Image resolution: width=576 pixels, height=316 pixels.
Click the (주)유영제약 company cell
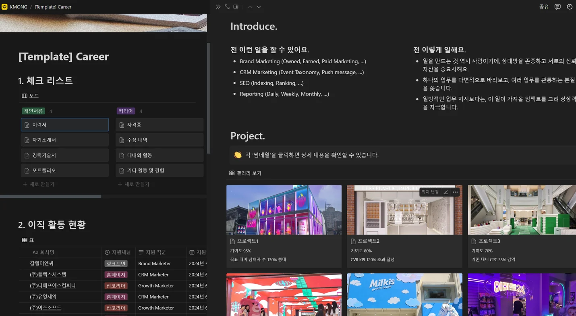click(60, 297)
